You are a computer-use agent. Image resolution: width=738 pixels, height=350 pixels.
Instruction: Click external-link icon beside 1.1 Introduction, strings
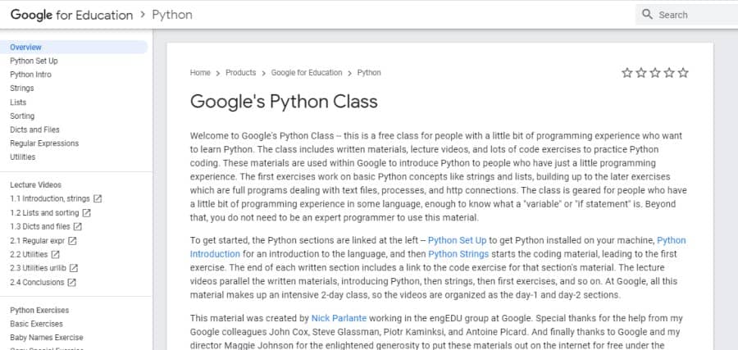pos(98,198)
